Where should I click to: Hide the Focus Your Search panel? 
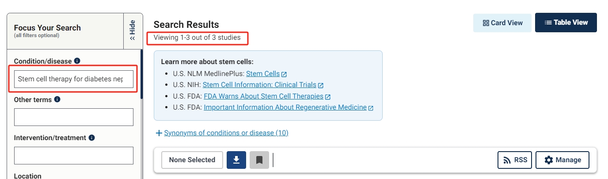click(x=133, y=30)
